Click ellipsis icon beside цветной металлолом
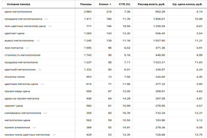The image size is (207, 138). (x=40, y=70)
